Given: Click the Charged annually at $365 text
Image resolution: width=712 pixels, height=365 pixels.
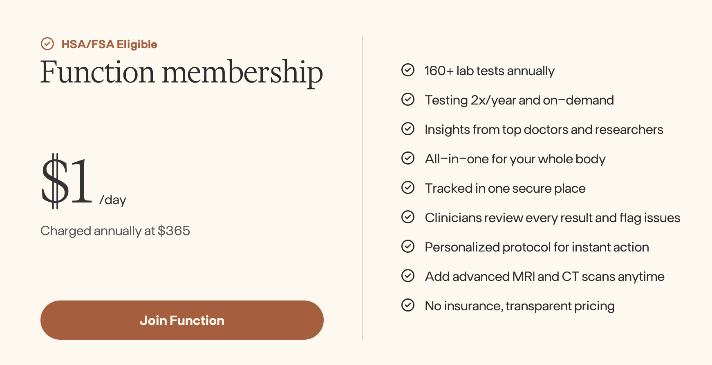Looking at the screenshot, I should 115,231.
